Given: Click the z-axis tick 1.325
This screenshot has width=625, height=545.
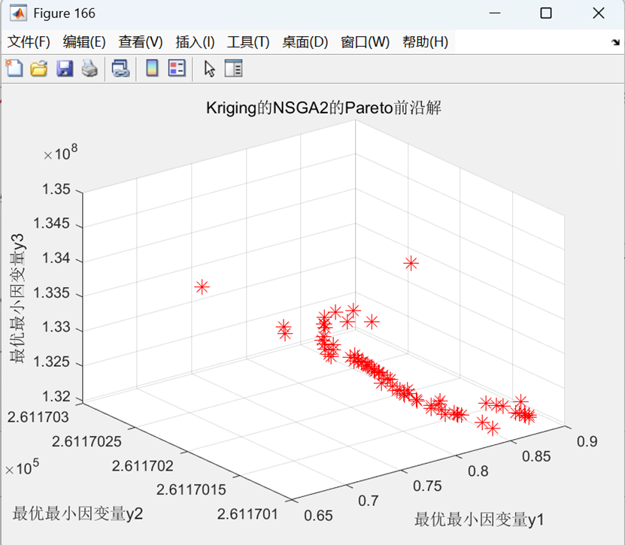Looking at the screenshot, I should 51,362.
